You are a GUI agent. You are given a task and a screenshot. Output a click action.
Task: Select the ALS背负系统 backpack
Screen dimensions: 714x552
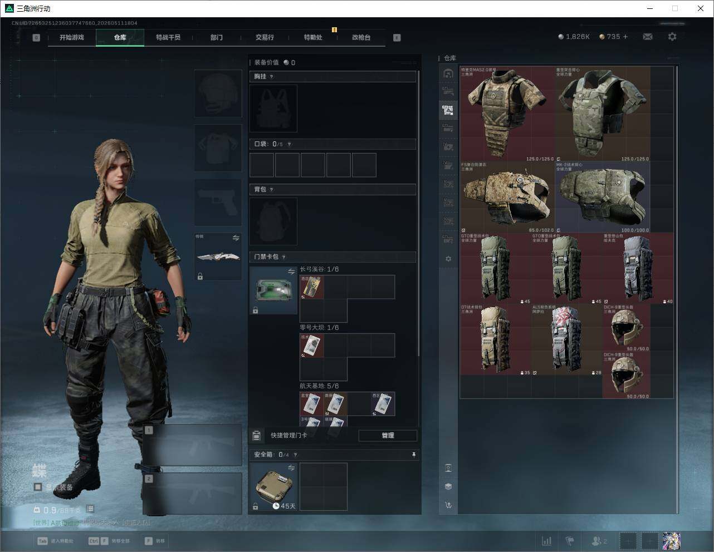[x=567, y=339]
